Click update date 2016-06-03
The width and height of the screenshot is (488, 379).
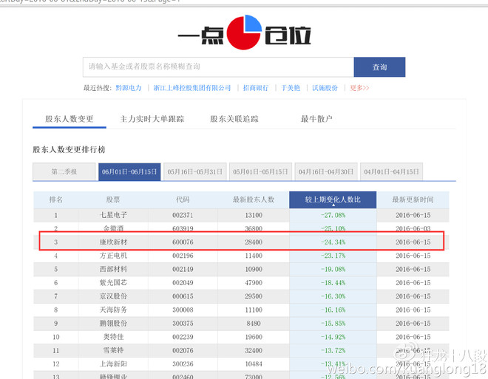point(413,228)
